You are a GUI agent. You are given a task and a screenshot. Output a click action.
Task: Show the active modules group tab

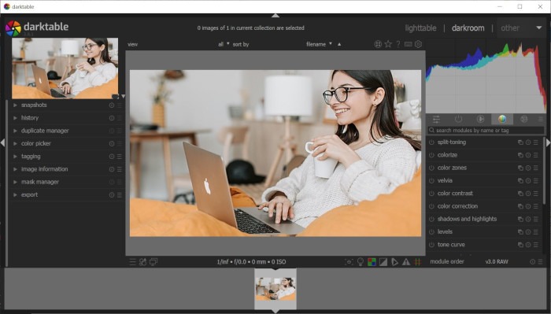click(x=458, y=119)
